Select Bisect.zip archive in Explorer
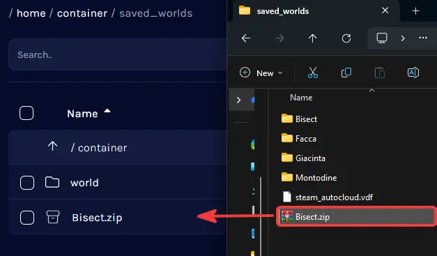Viewport: 437px width, 256px height. pos(356,216)
